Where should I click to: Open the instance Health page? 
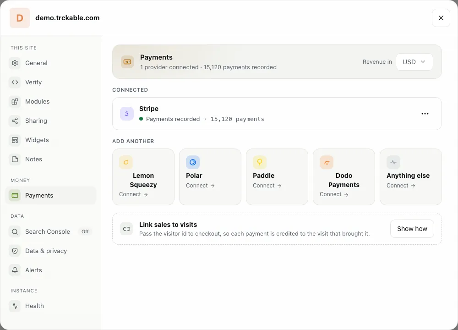(50, 306)
